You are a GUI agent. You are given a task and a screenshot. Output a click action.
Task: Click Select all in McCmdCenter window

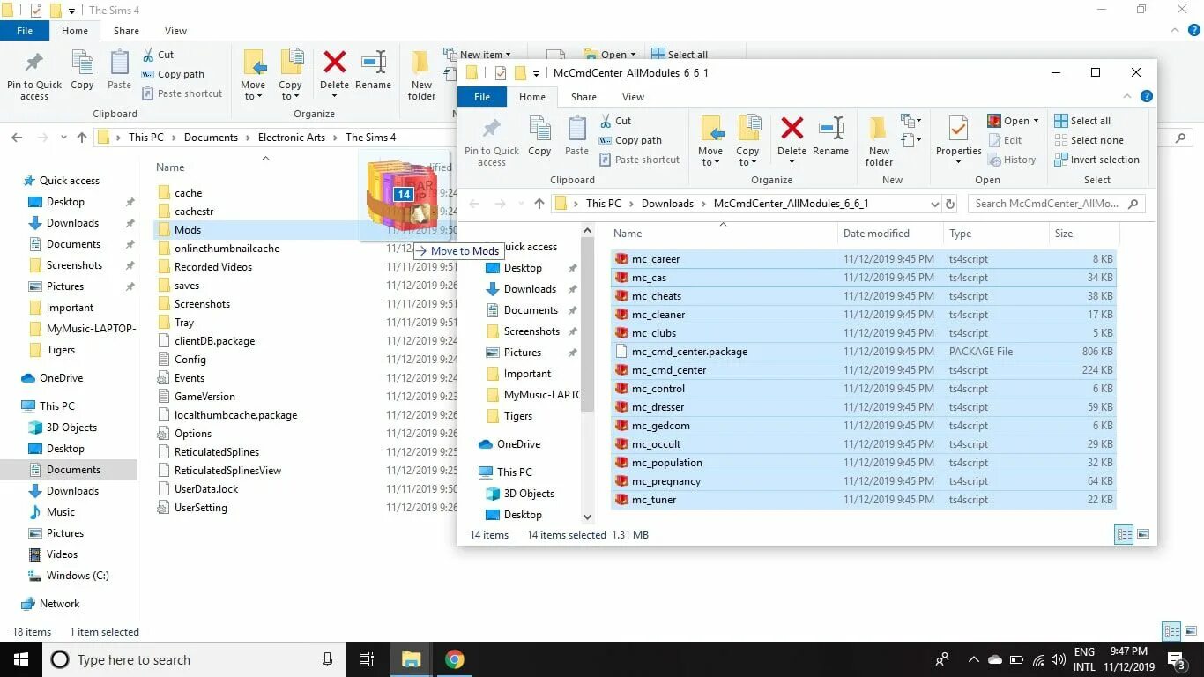1082,121
